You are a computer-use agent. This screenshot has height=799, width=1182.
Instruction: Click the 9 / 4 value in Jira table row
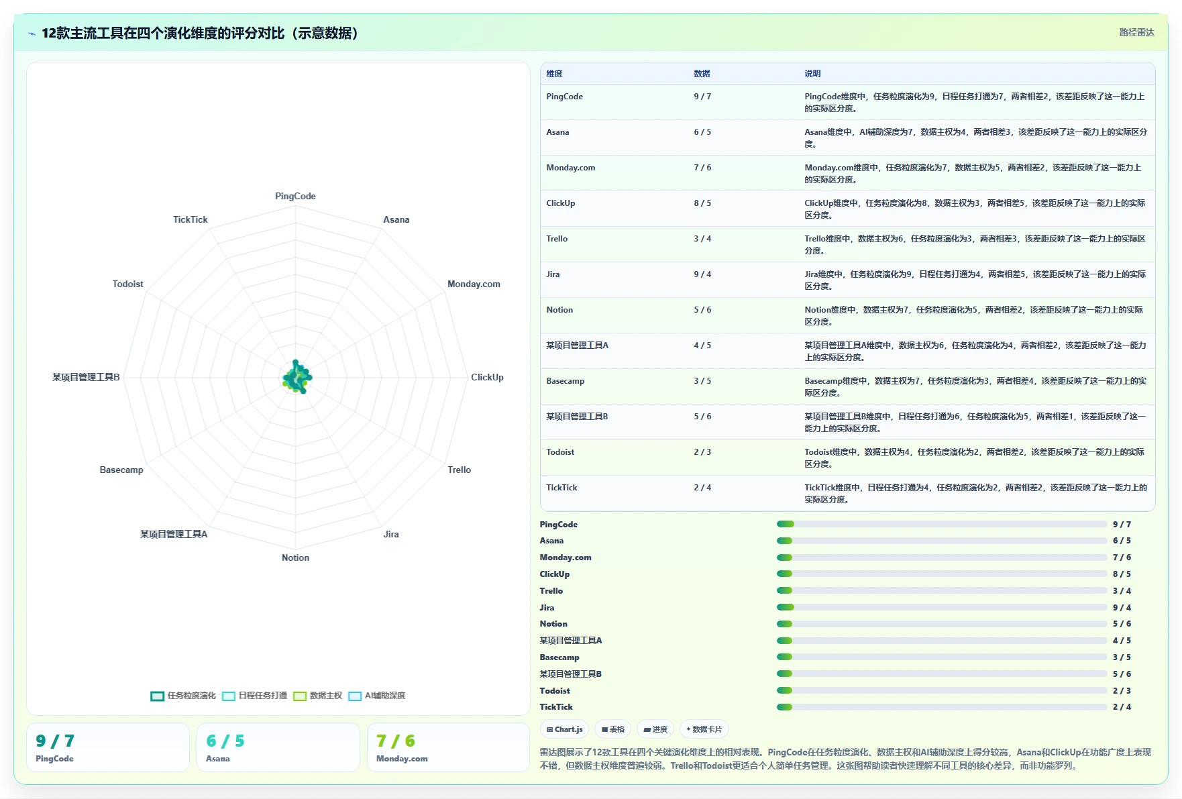tap(702, 274)
